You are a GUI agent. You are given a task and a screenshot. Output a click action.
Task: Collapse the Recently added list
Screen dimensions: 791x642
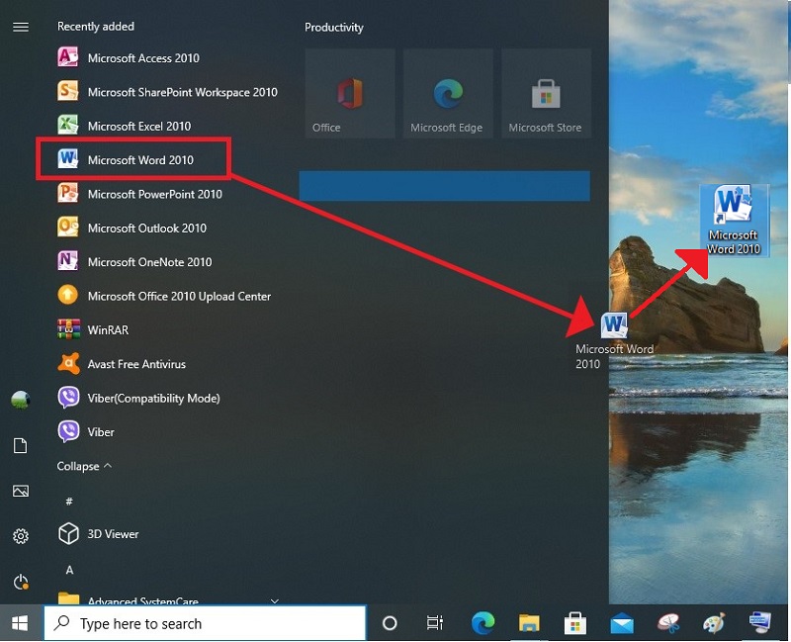pos(84,466)
